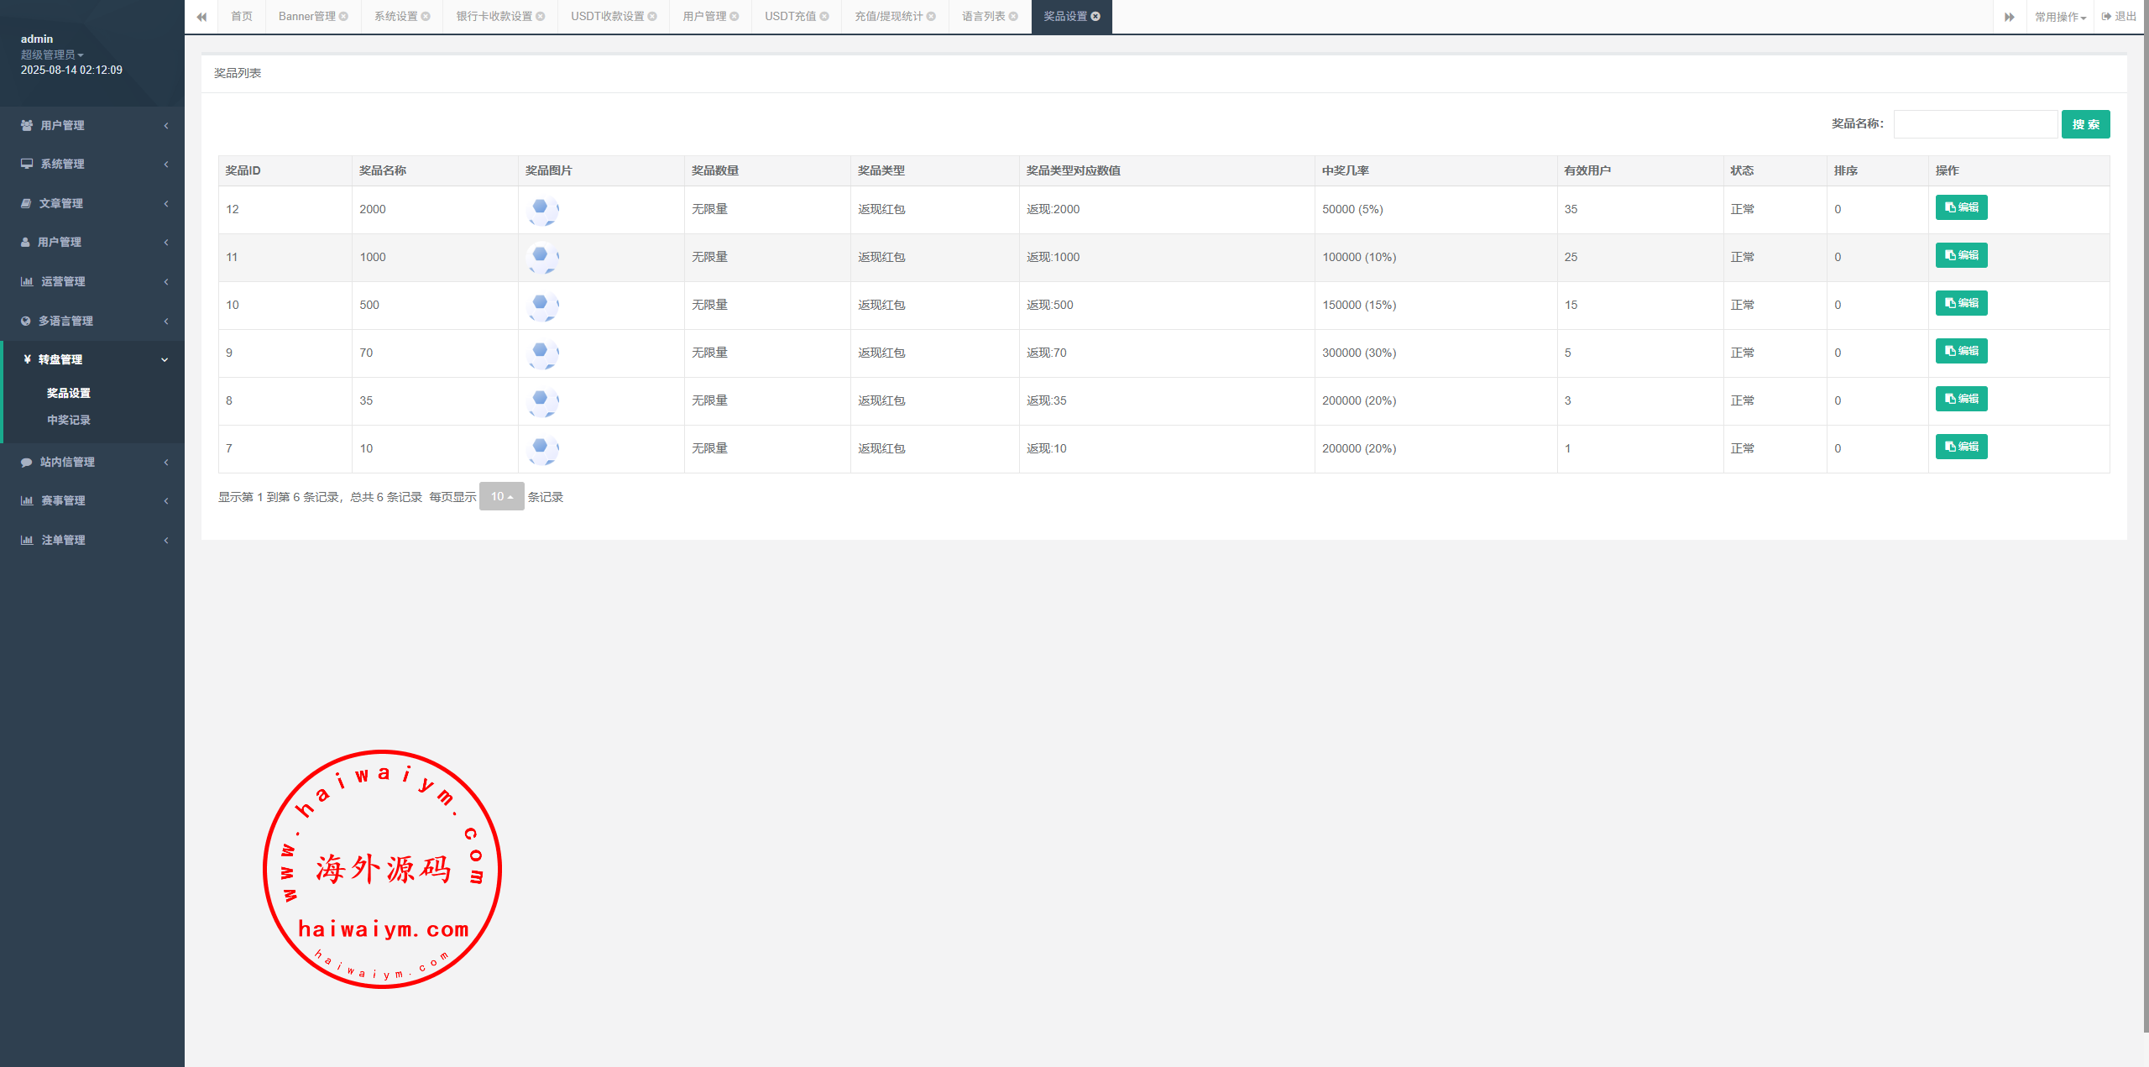Open the 超级管理员 user dropdown
Screen dimensions: 2149x1067
click(x=52, y=55)
